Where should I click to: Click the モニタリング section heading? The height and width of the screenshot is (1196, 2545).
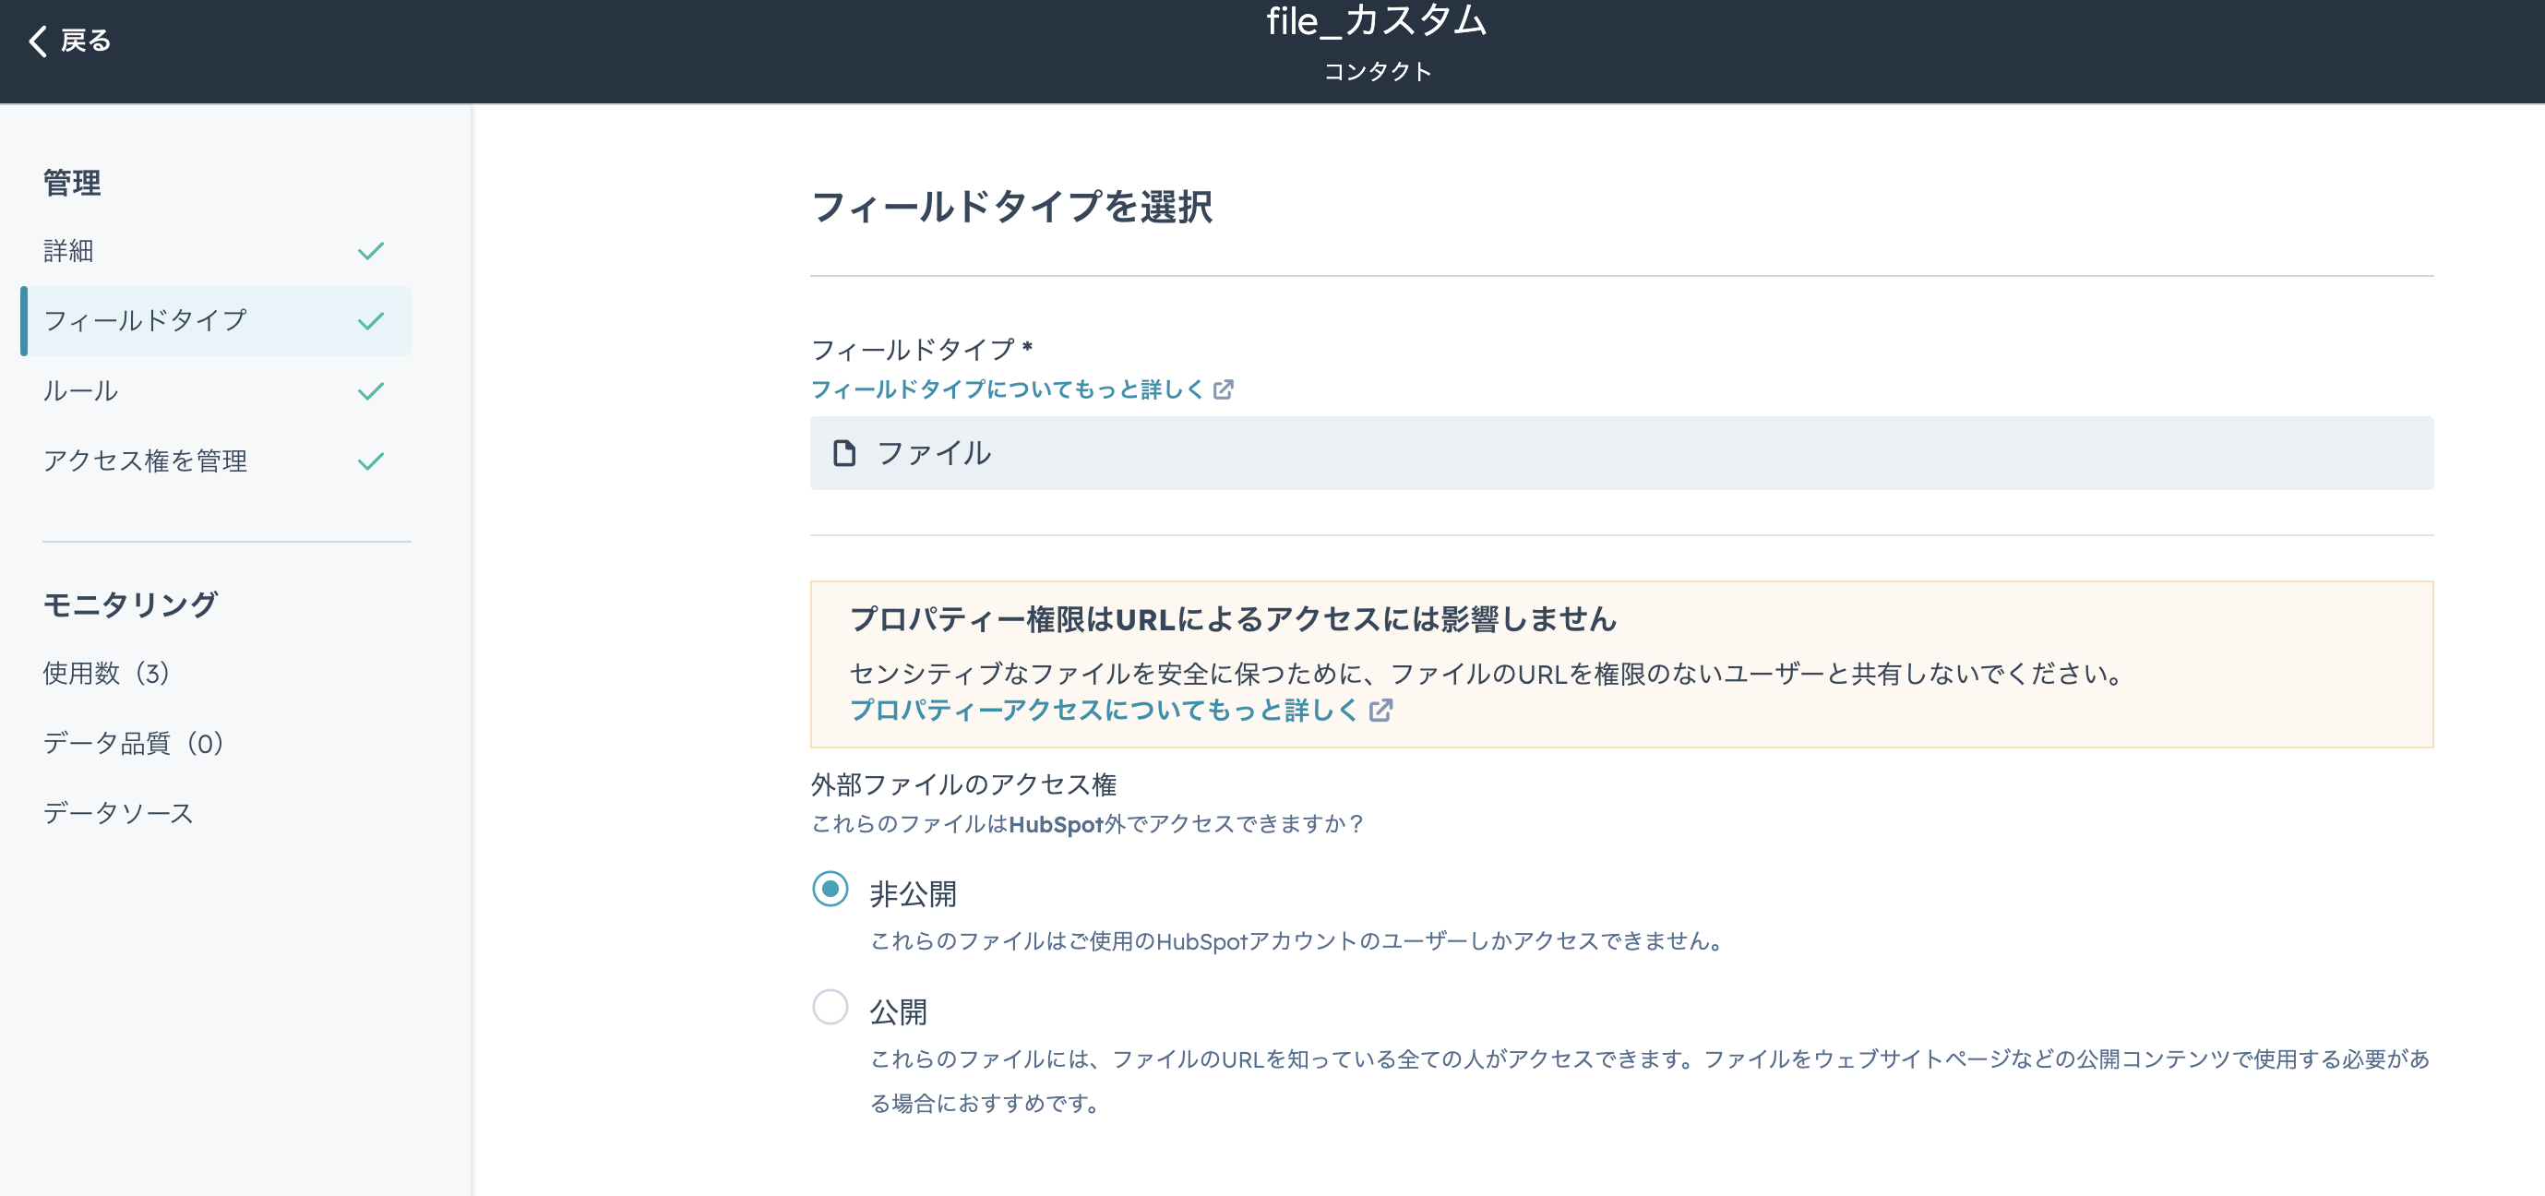130,604
